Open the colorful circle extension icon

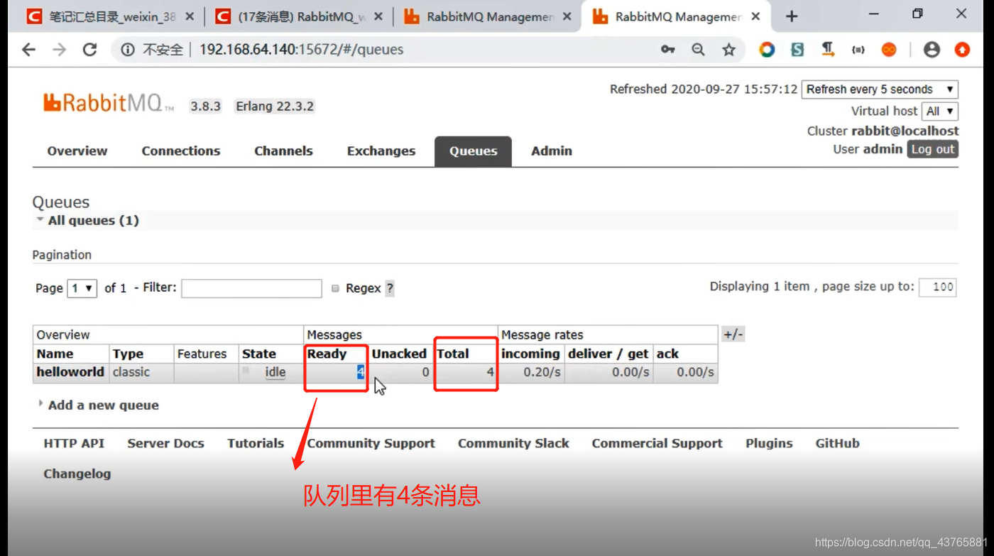[x=767, y=49]
